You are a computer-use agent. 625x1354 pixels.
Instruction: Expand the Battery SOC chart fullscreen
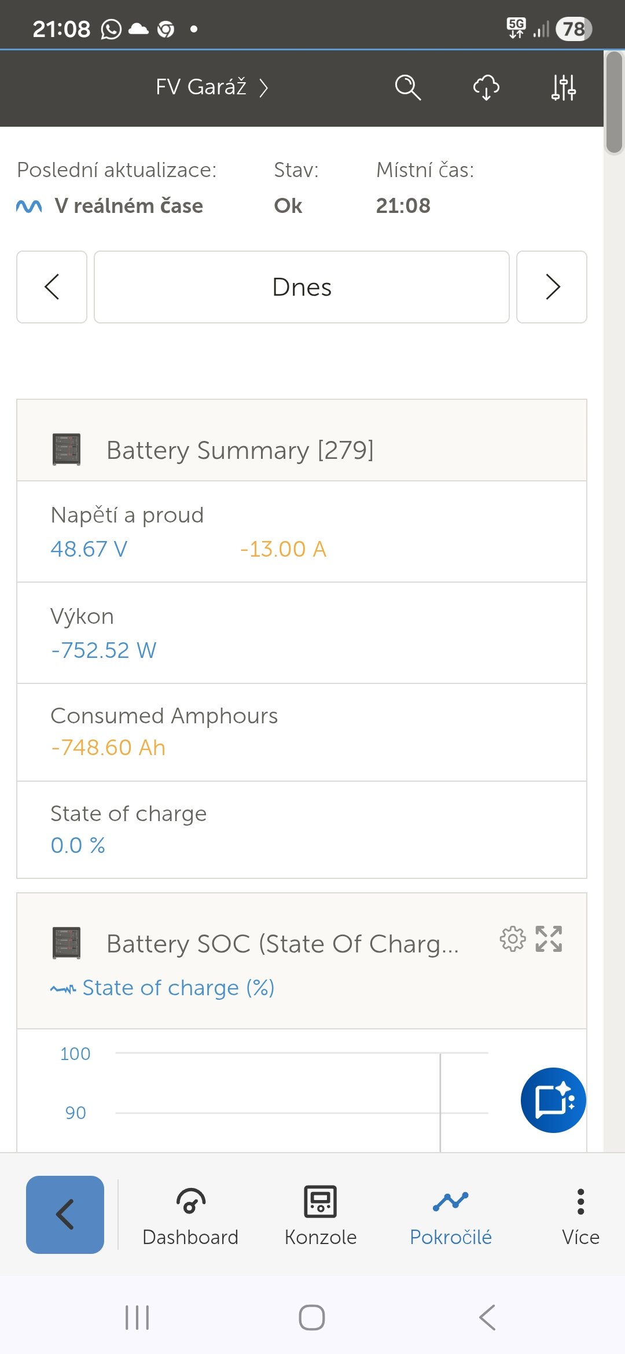pyautogui.click(x=549, y=939)
